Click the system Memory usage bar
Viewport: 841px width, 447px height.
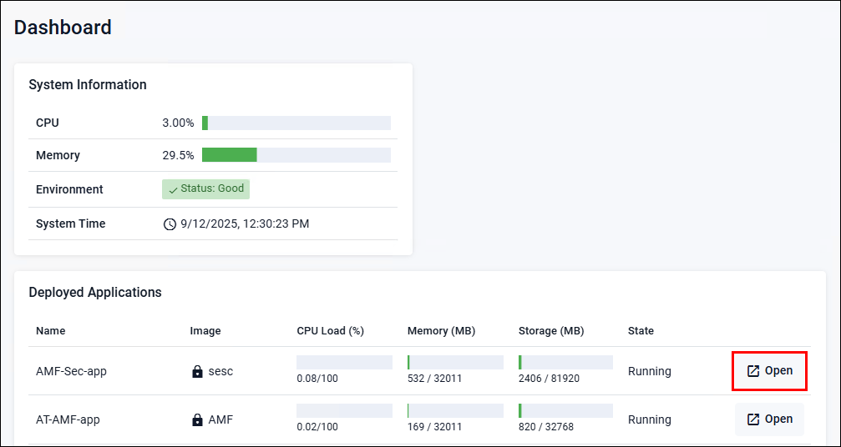click(296, 155)
